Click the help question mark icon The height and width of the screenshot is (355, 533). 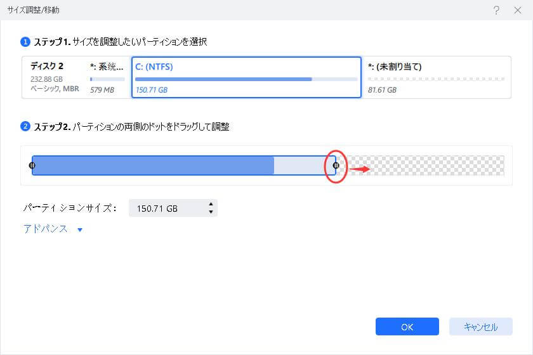pyautogui.click(x=496, y=10)
